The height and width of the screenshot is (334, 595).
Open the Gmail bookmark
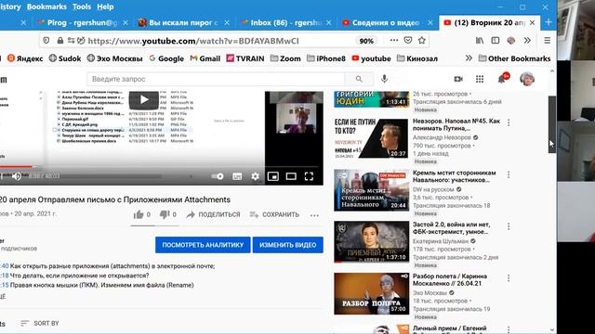[205, 58]
